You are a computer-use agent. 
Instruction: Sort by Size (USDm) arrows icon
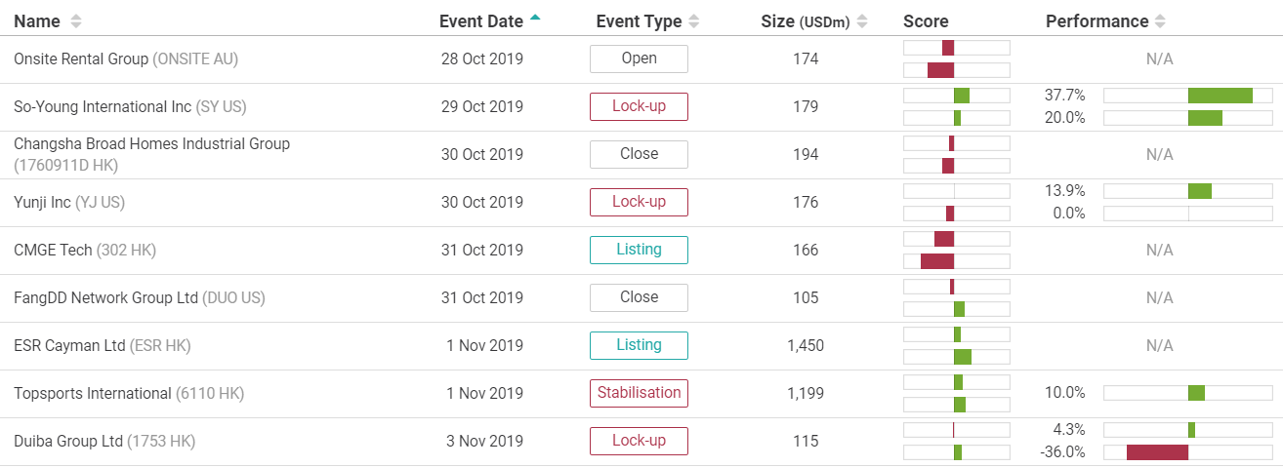pos(863,21)
